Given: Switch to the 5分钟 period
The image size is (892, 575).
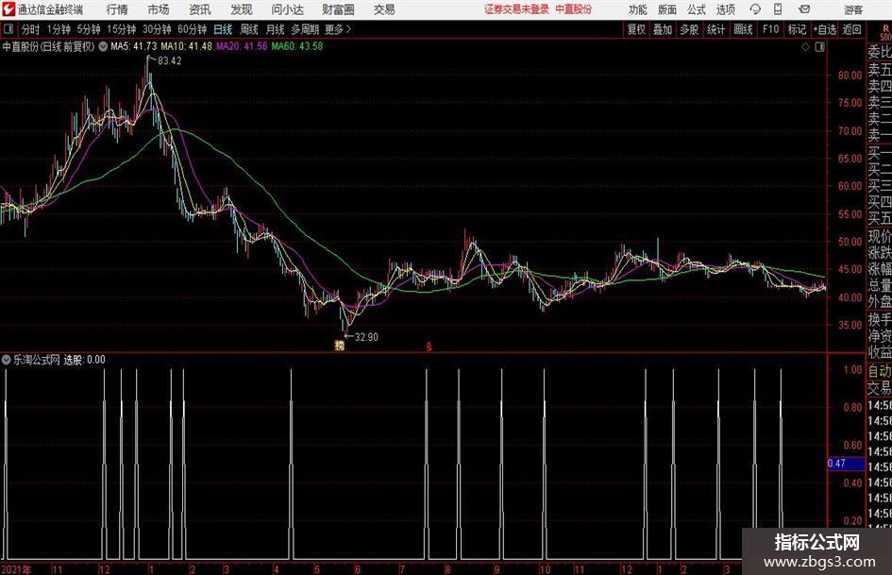Looking at the screenshot, I should click(89, 29).
